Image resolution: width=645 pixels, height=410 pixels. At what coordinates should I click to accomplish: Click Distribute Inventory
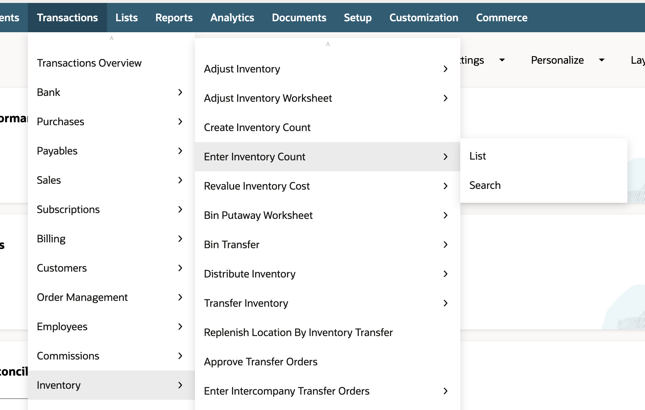(328, 274)
